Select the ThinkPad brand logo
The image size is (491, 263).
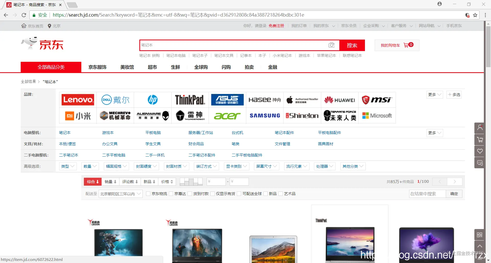coord(190,100)
